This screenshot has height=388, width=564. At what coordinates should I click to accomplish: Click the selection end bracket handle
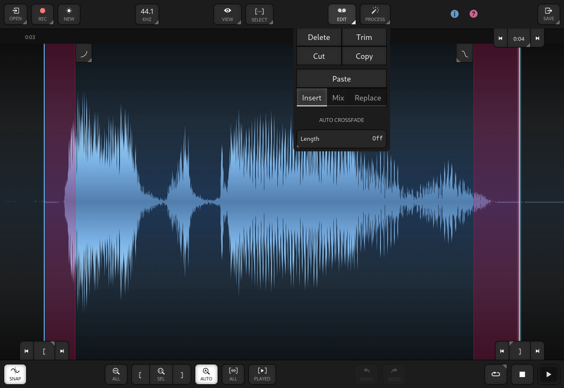point(520,351)
